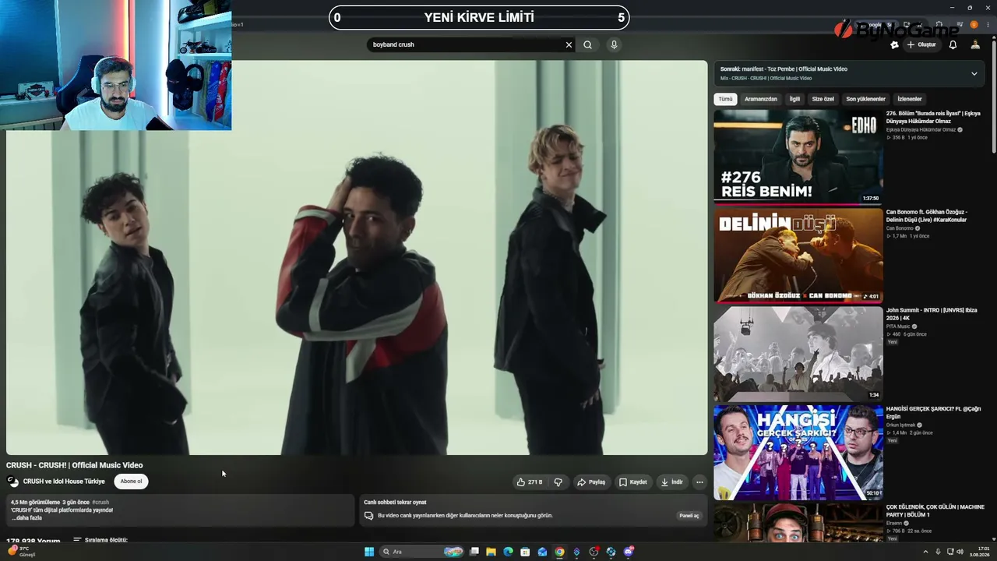The height and width of the screenshot is (561, 997).
Task: Start voice search with the microphone icon
Action: pyautogui.click(x=614, y=44)
